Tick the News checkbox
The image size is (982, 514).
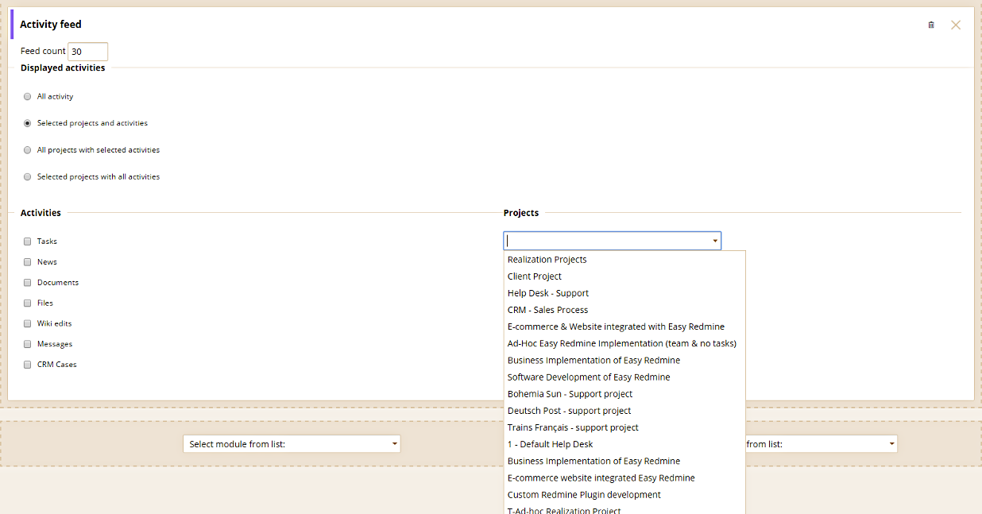click(x=28, y=261)
